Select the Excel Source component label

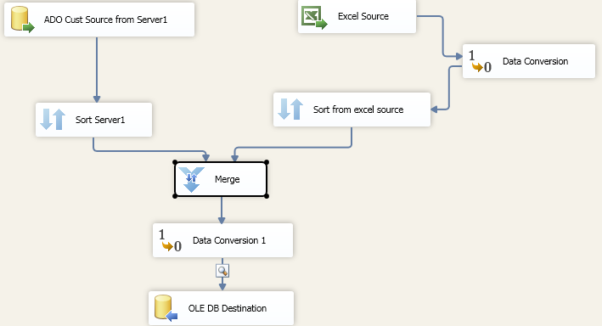coord(363,16)
